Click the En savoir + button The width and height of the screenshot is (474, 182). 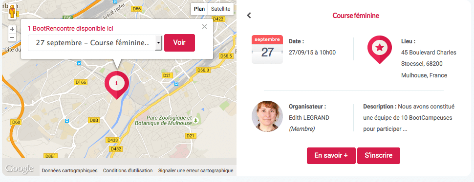click(331, 156)
